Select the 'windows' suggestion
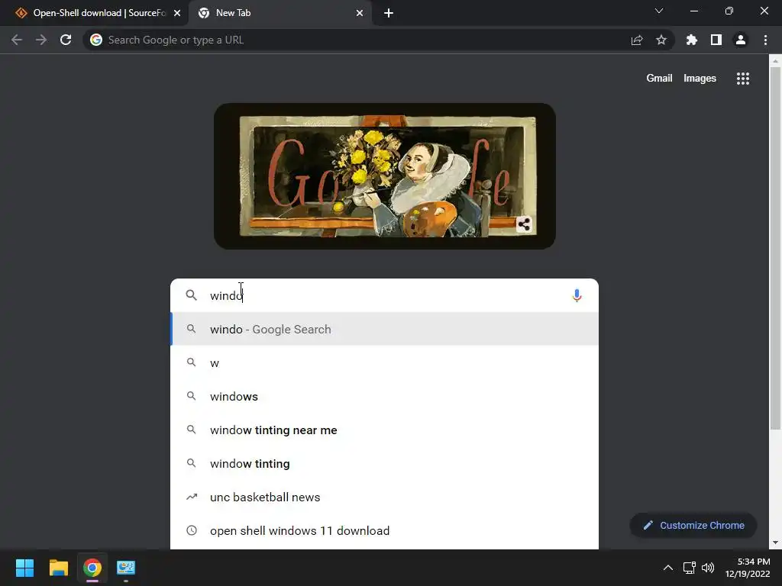This screenshot has width=782, height=586. [385, 396]
